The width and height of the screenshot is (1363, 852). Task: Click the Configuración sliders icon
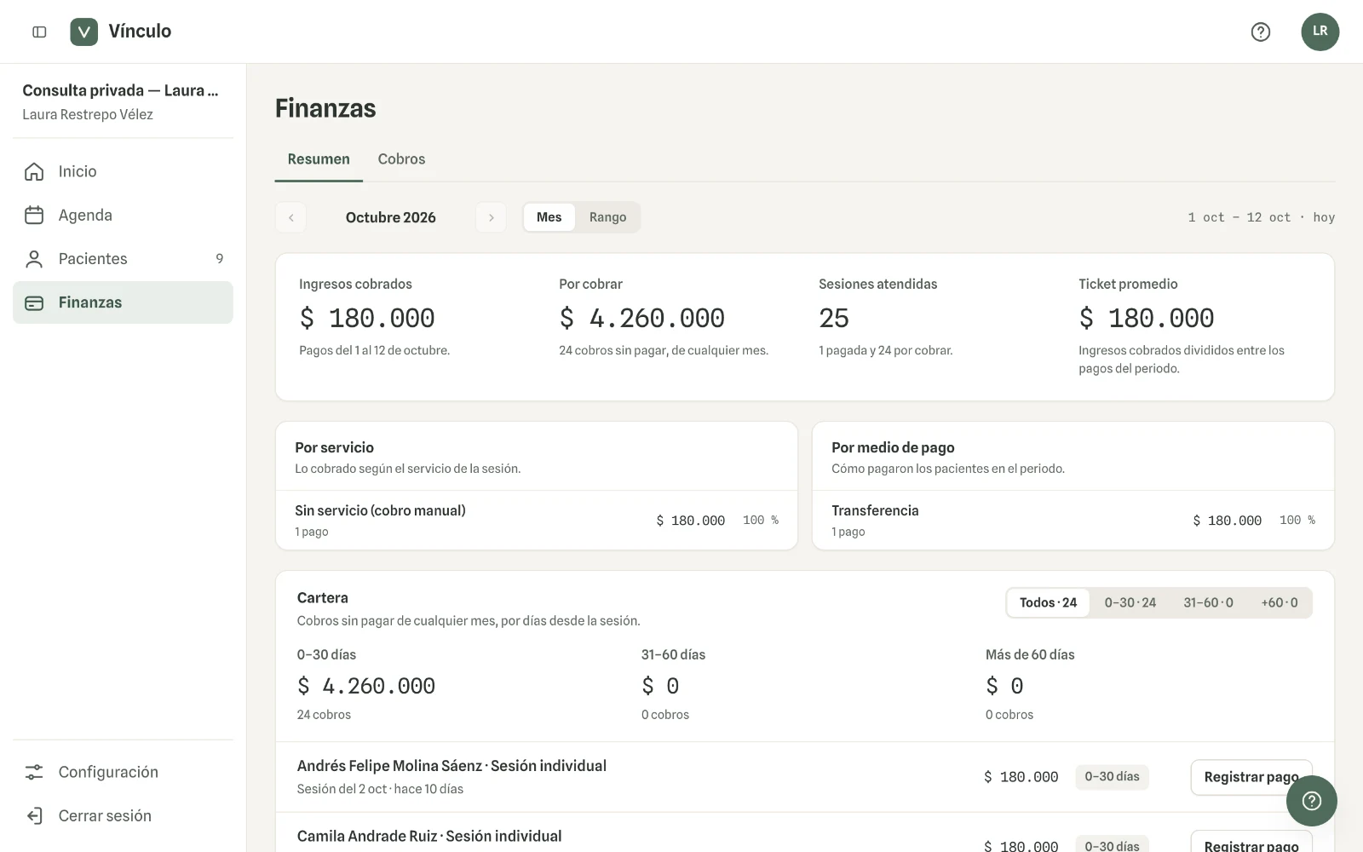click(34, 772)
